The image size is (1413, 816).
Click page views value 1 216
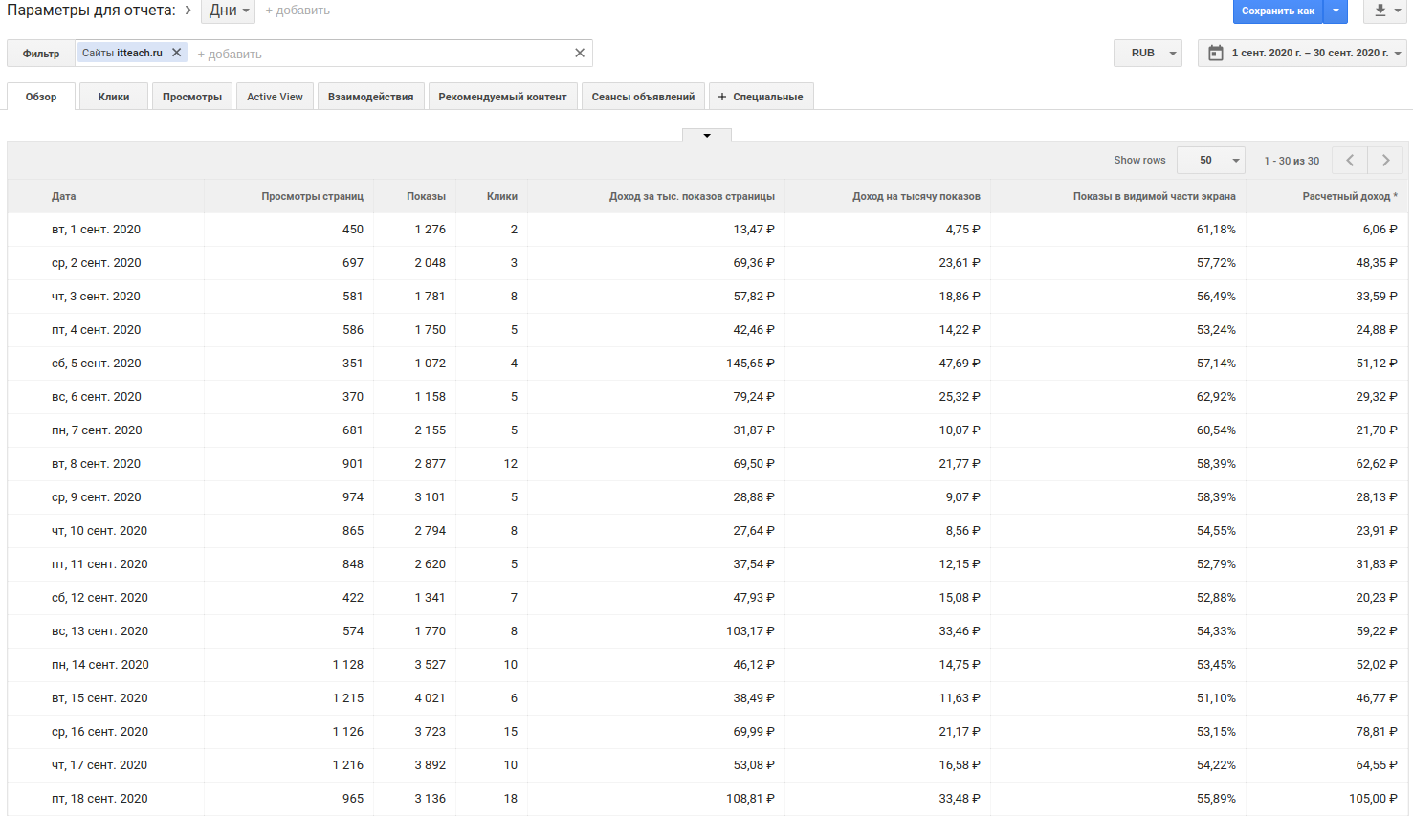click(348, 765)
